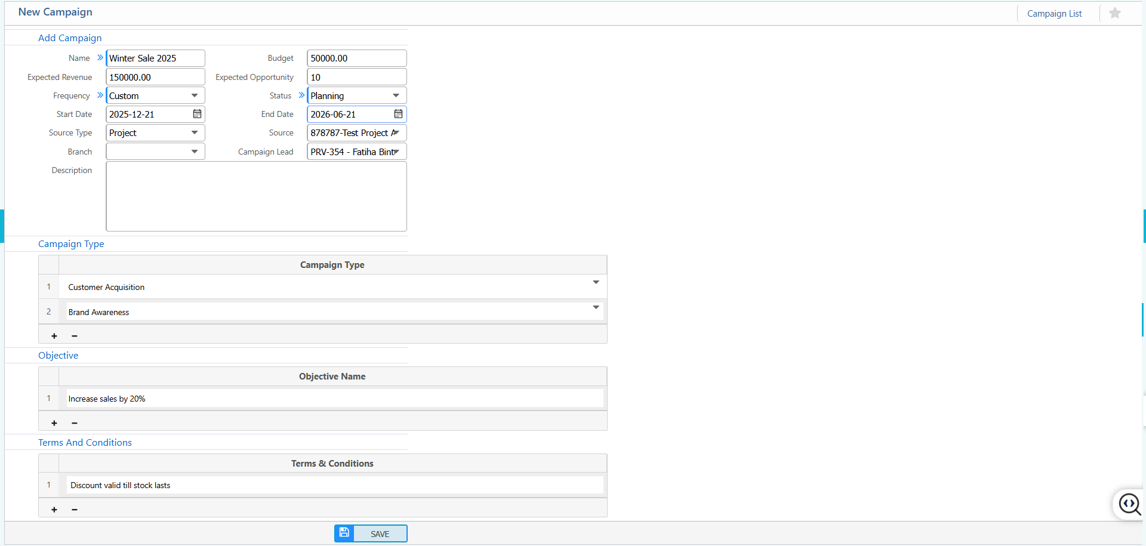
Task: Expand the empty Branch dropdown
Action: [194, 152]
